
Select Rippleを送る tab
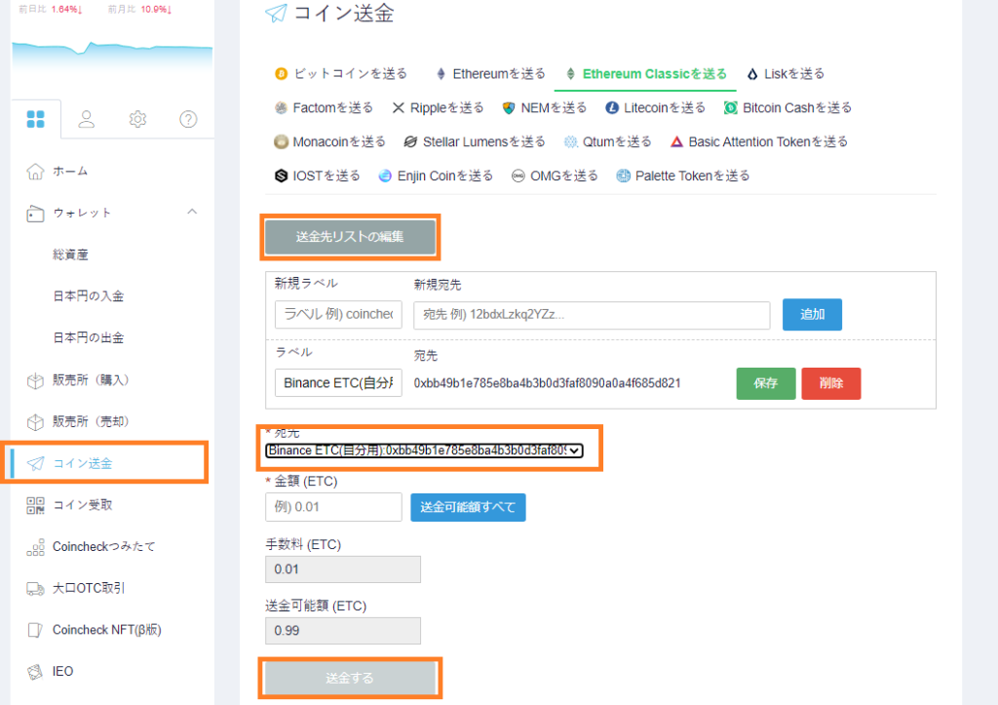pos(438,107)
